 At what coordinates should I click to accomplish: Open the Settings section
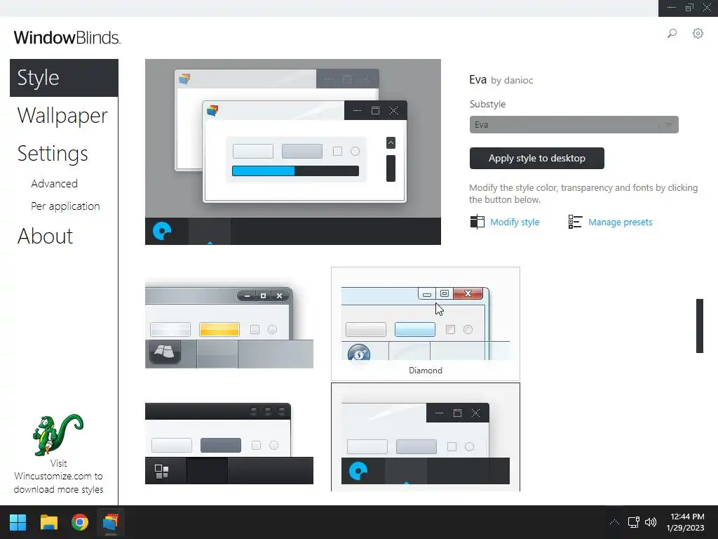click(x=52, y=154)
